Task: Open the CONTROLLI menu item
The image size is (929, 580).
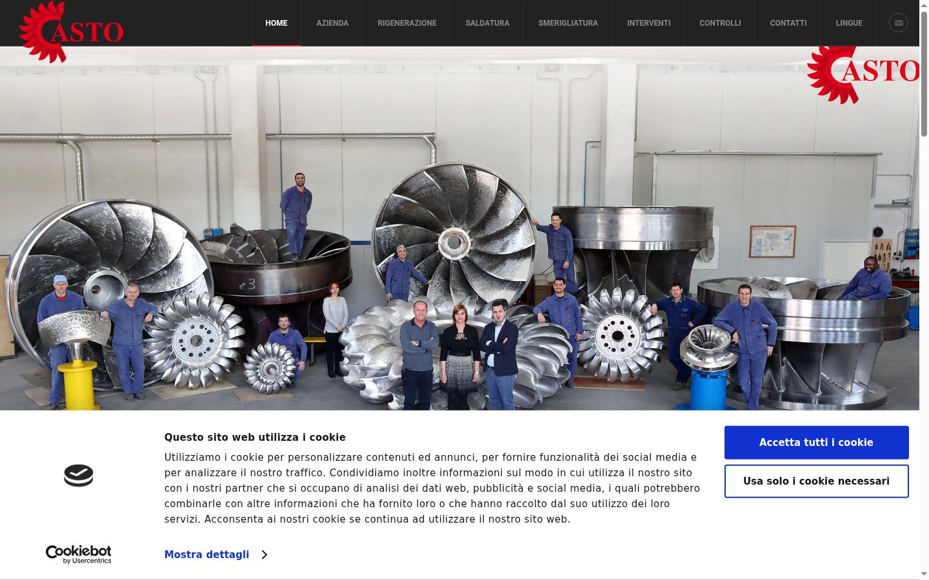Action: point(720,23)
